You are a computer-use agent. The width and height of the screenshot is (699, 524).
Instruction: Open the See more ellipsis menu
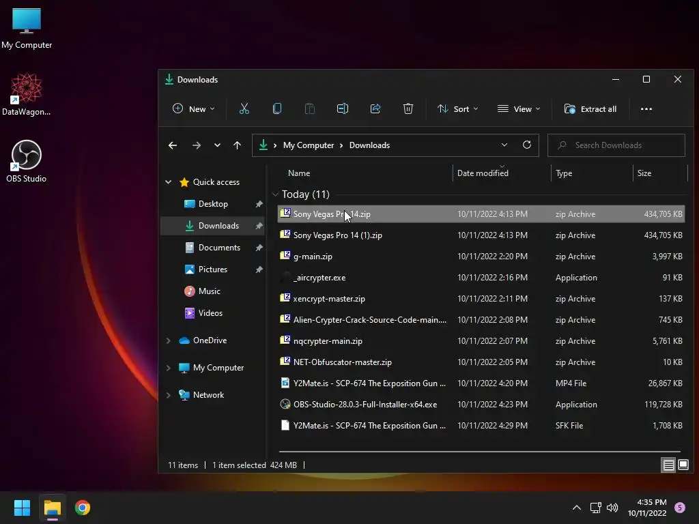click(646, 108)
